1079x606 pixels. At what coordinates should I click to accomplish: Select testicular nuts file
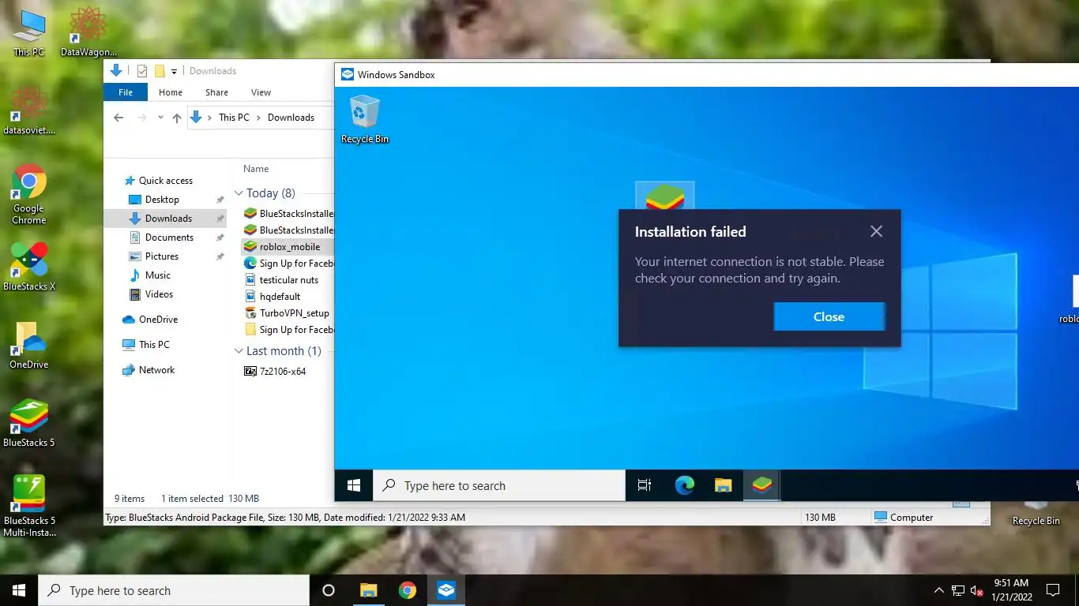pyautogui.click(x=289, y=280)
